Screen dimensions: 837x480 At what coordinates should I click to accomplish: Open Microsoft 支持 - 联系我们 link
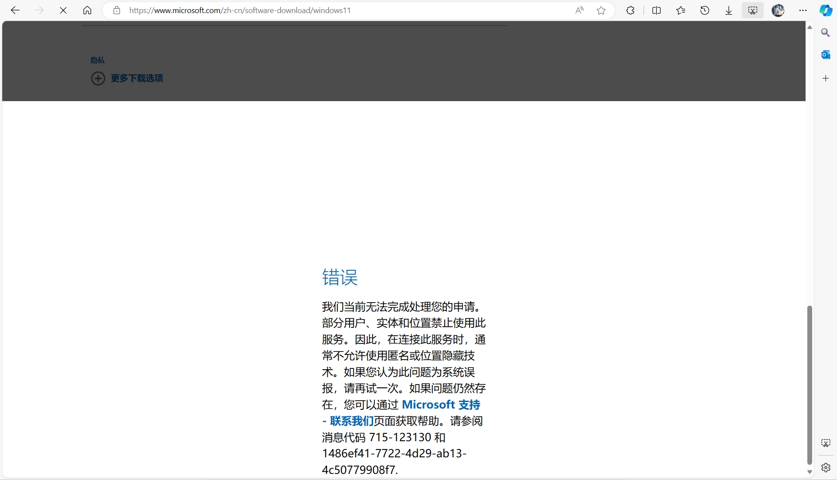click(401, 413)
